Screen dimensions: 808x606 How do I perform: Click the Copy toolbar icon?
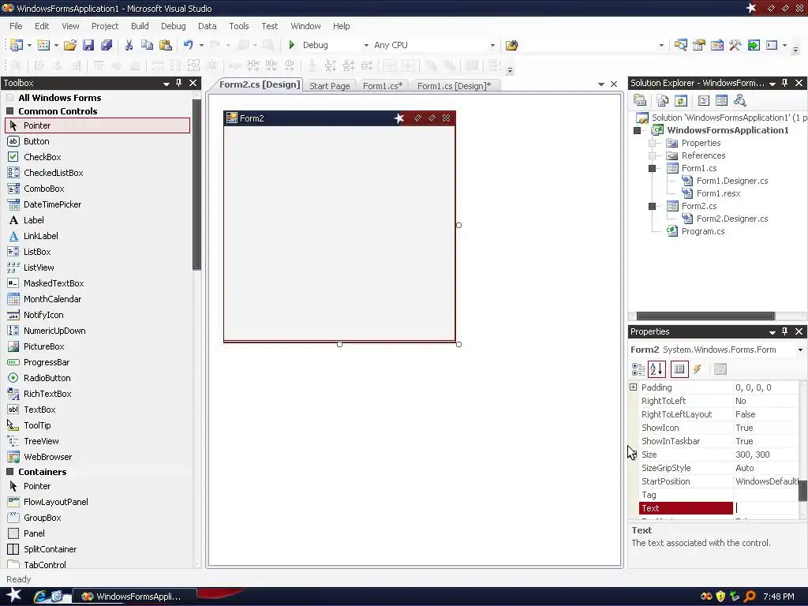[x=147, y=45]
